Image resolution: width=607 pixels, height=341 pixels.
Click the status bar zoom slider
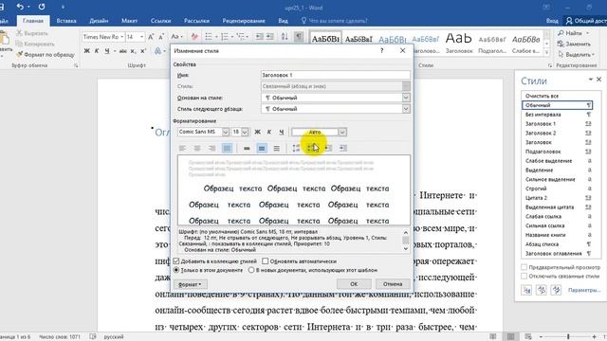point(568,337)
